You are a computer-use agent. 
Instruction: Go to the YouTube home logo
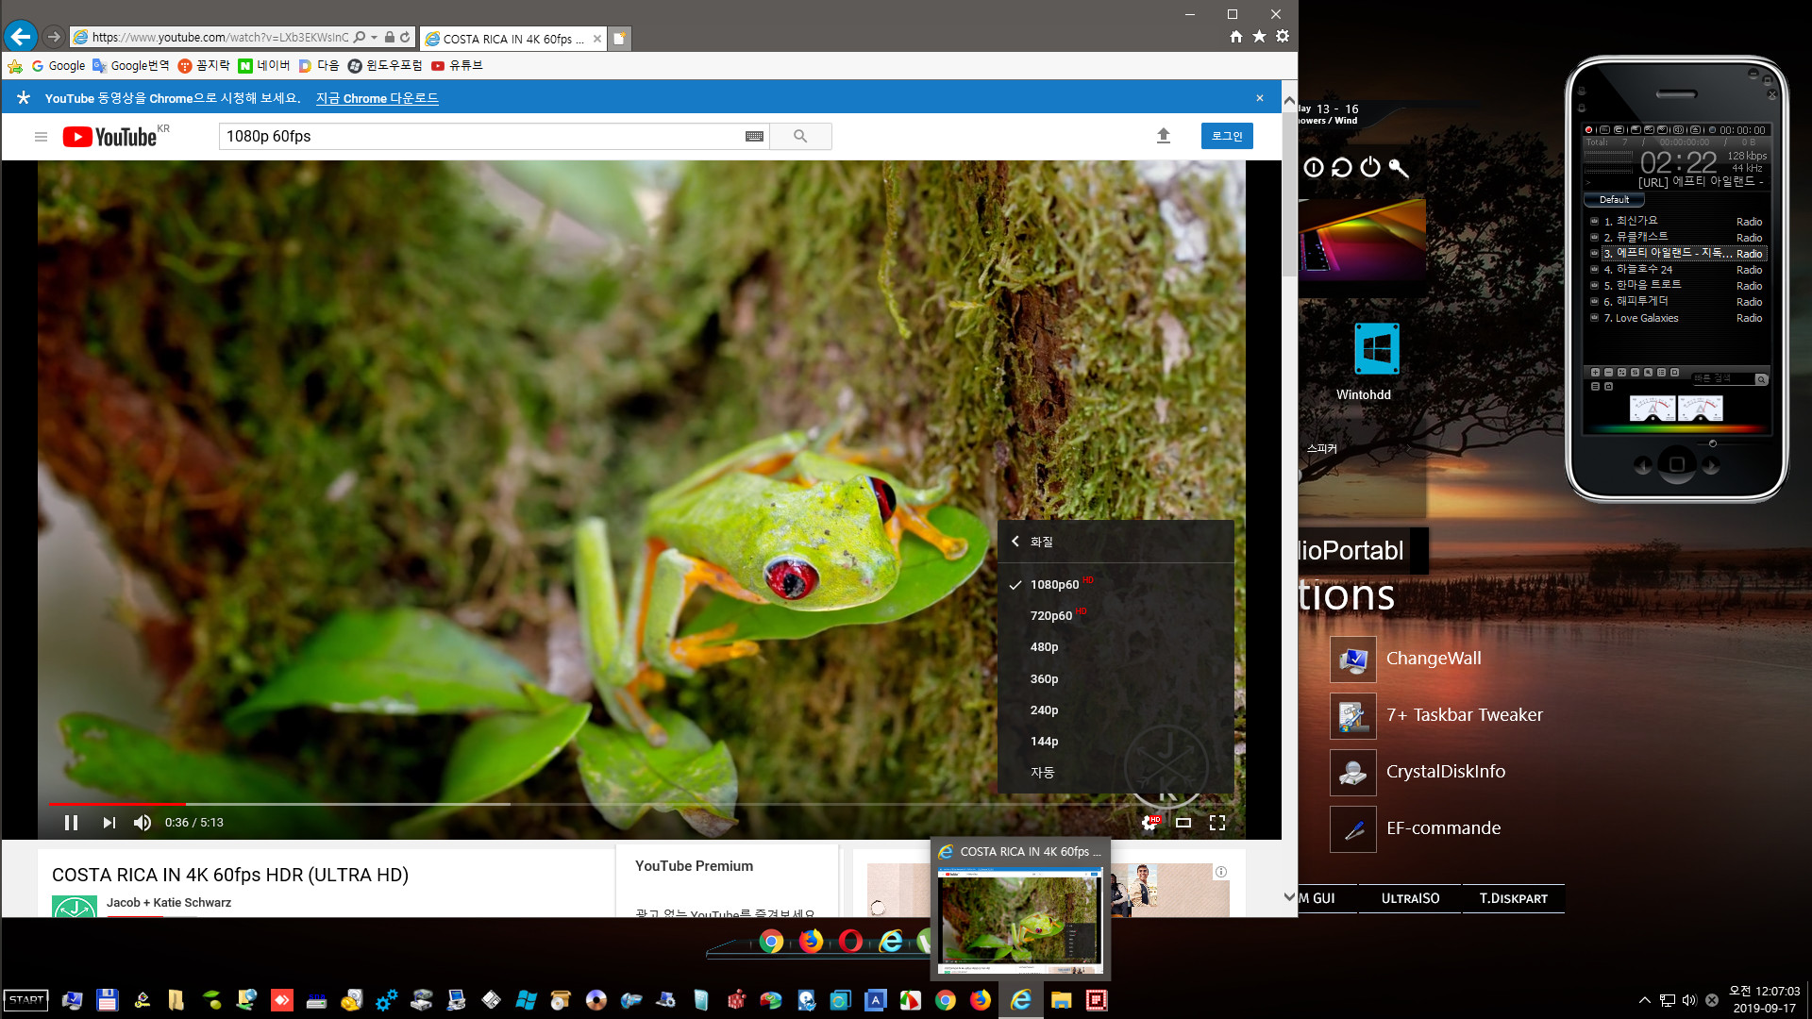coord(110,137)
